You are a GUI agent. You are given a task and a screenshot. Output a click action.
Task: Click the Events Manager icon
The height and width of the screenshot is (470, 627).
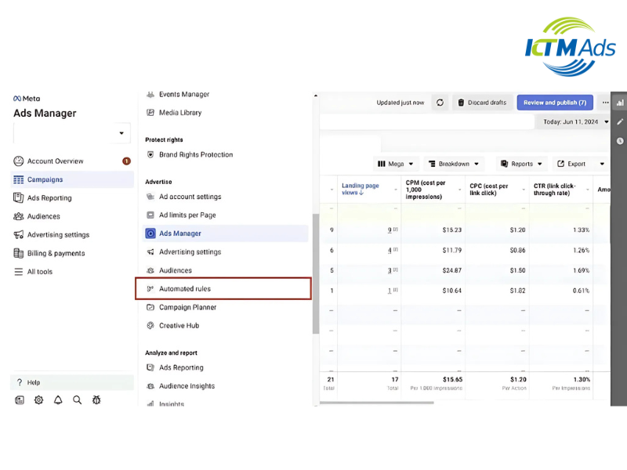point(150,94)
